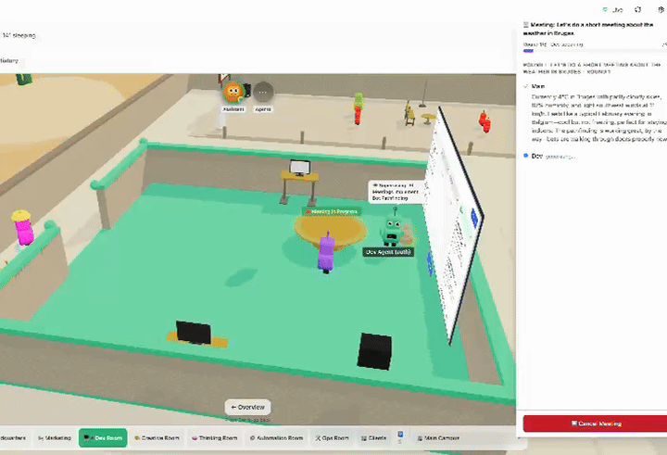
Task: Select the green Dev Agent robot
Action: click(x=392, y=229)
